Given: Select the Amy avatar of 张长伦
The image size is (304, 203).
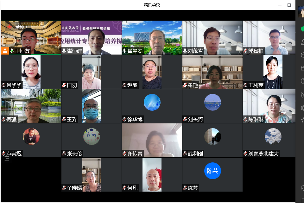Looking at the screenshot, I should 92,136.
